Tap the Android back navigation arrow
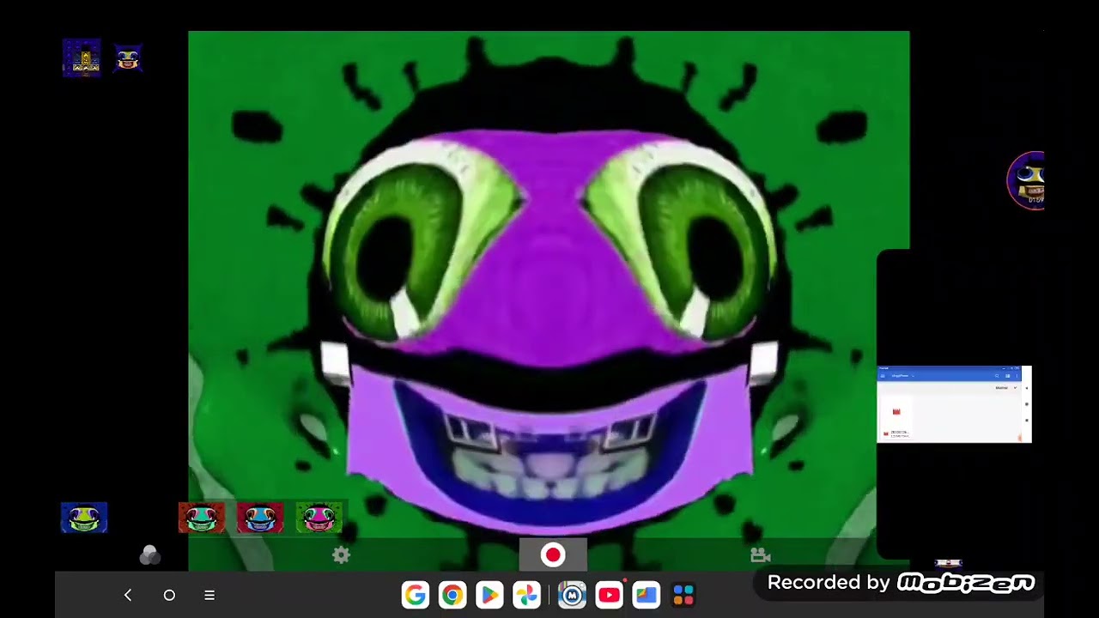This screenshot has width=1099, height=618. click(128, 595)
